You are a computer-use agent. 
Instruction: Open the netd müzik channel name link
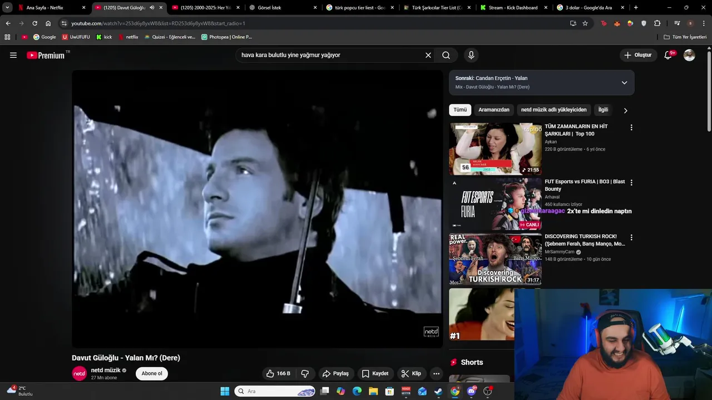pyautogui.click(x=106, y=370)
